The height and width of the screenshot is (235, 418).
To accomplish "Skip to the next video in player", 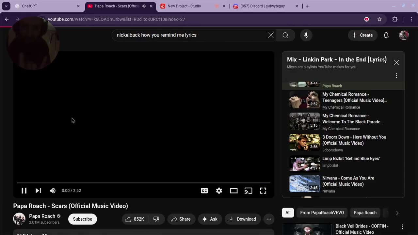I will [x=38, y=191].
